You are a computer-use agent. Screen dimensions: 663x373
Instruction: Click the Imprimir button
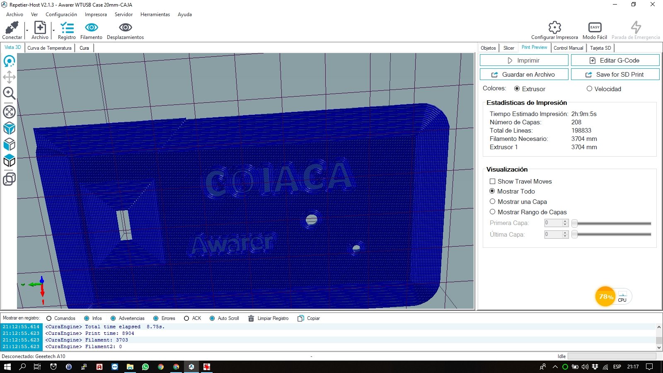[x=524, y=61]
